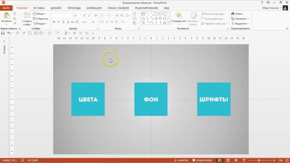Viewport: 290px width, 163px height.
Task: Switch to the ДИЗАЙН tab
Action: (56, 8)
